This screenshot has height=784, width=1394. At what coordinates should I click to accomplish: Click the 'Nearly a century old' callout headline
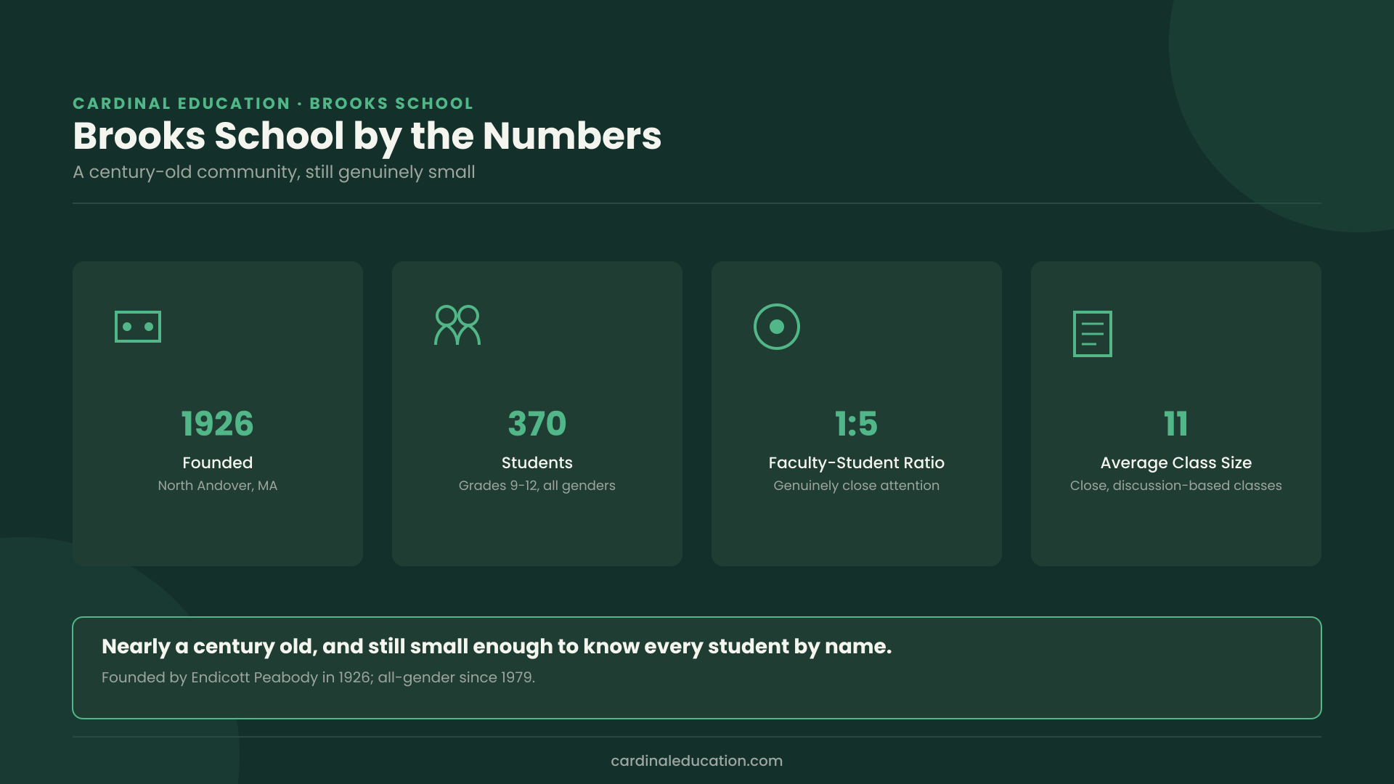click(497, 647)
